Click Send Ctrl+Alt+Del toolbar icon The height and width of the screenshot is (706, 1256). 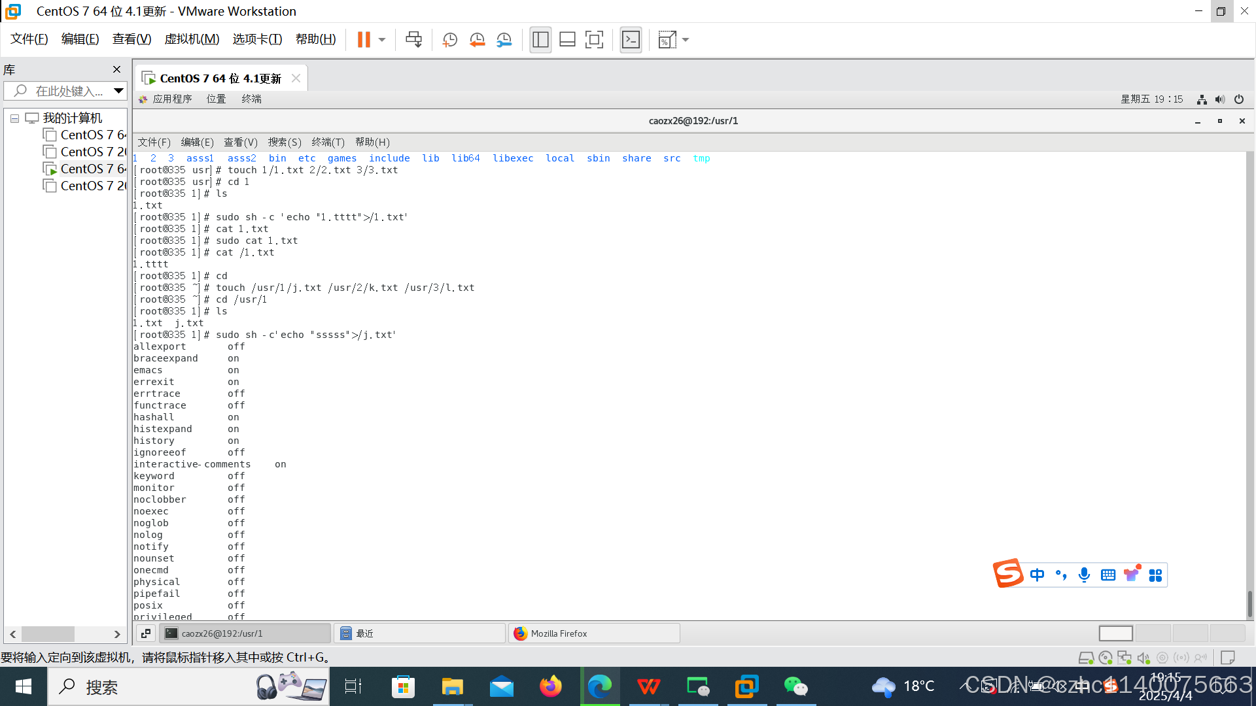[413, 40]
